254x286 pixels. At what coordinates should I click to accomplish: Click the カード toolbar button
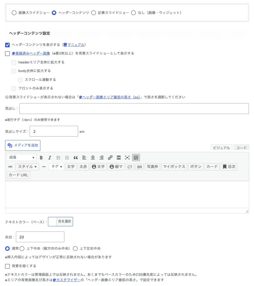tap(212, 167)
